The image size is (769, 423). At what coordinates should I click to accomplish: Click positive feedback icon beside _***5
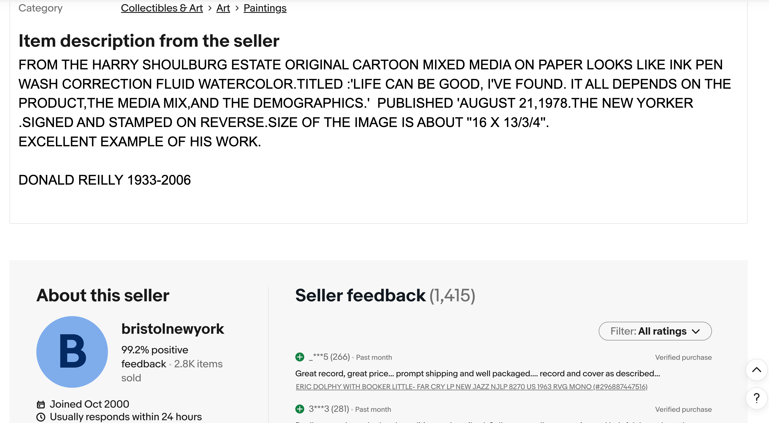coord(299,357)
